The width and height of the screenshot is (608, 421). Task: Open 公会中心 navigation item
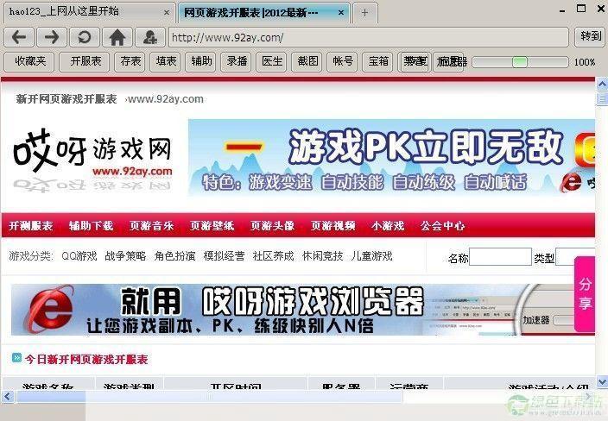pyautogui.click(x=442, y=226)
